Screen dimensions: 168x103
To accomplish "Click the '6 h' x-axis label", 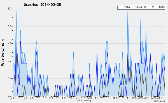I will click(x=51, y=97).
